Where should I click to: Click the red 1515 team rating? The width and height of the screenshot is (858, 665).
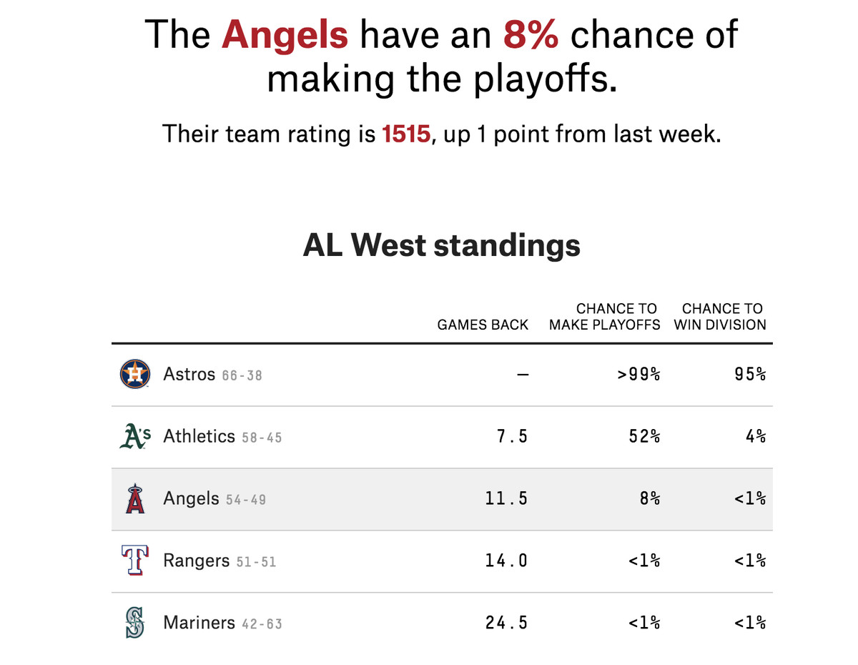click(406, 134)
